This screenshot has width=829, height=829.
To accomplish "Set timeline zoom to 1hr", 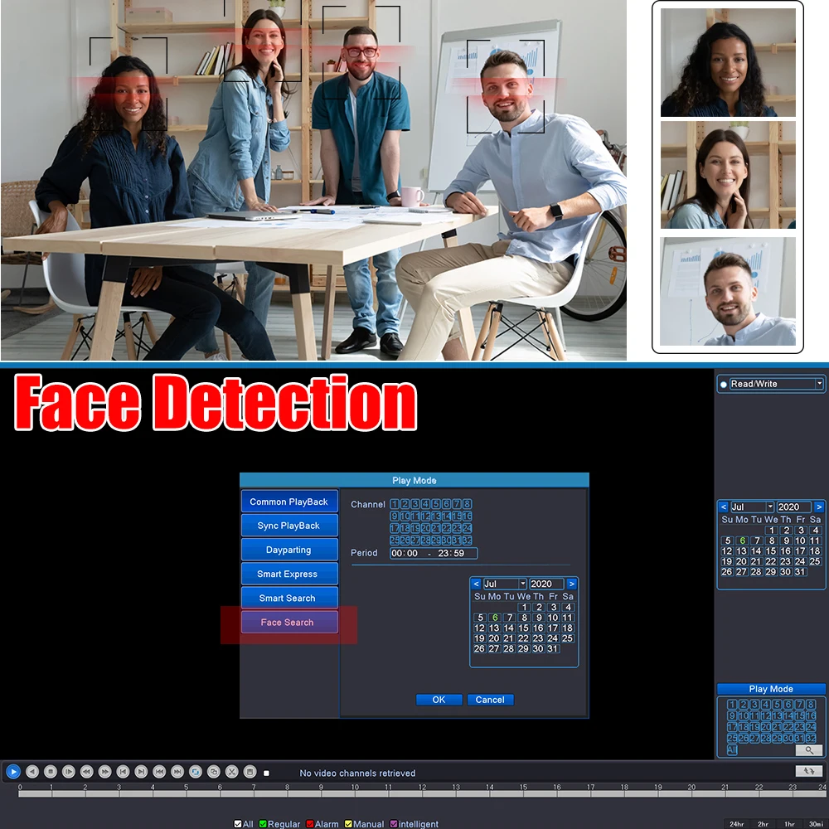I will tap(789, 824).
